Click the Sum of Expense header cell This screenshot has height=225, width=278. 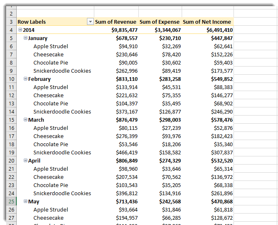[160, 22]
